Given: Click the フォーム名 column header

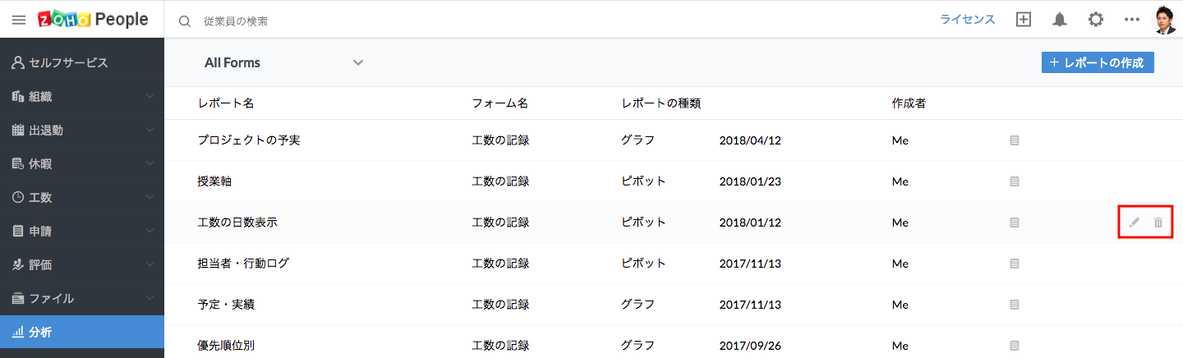Looking at the screenshot, I should coord(500,103).
